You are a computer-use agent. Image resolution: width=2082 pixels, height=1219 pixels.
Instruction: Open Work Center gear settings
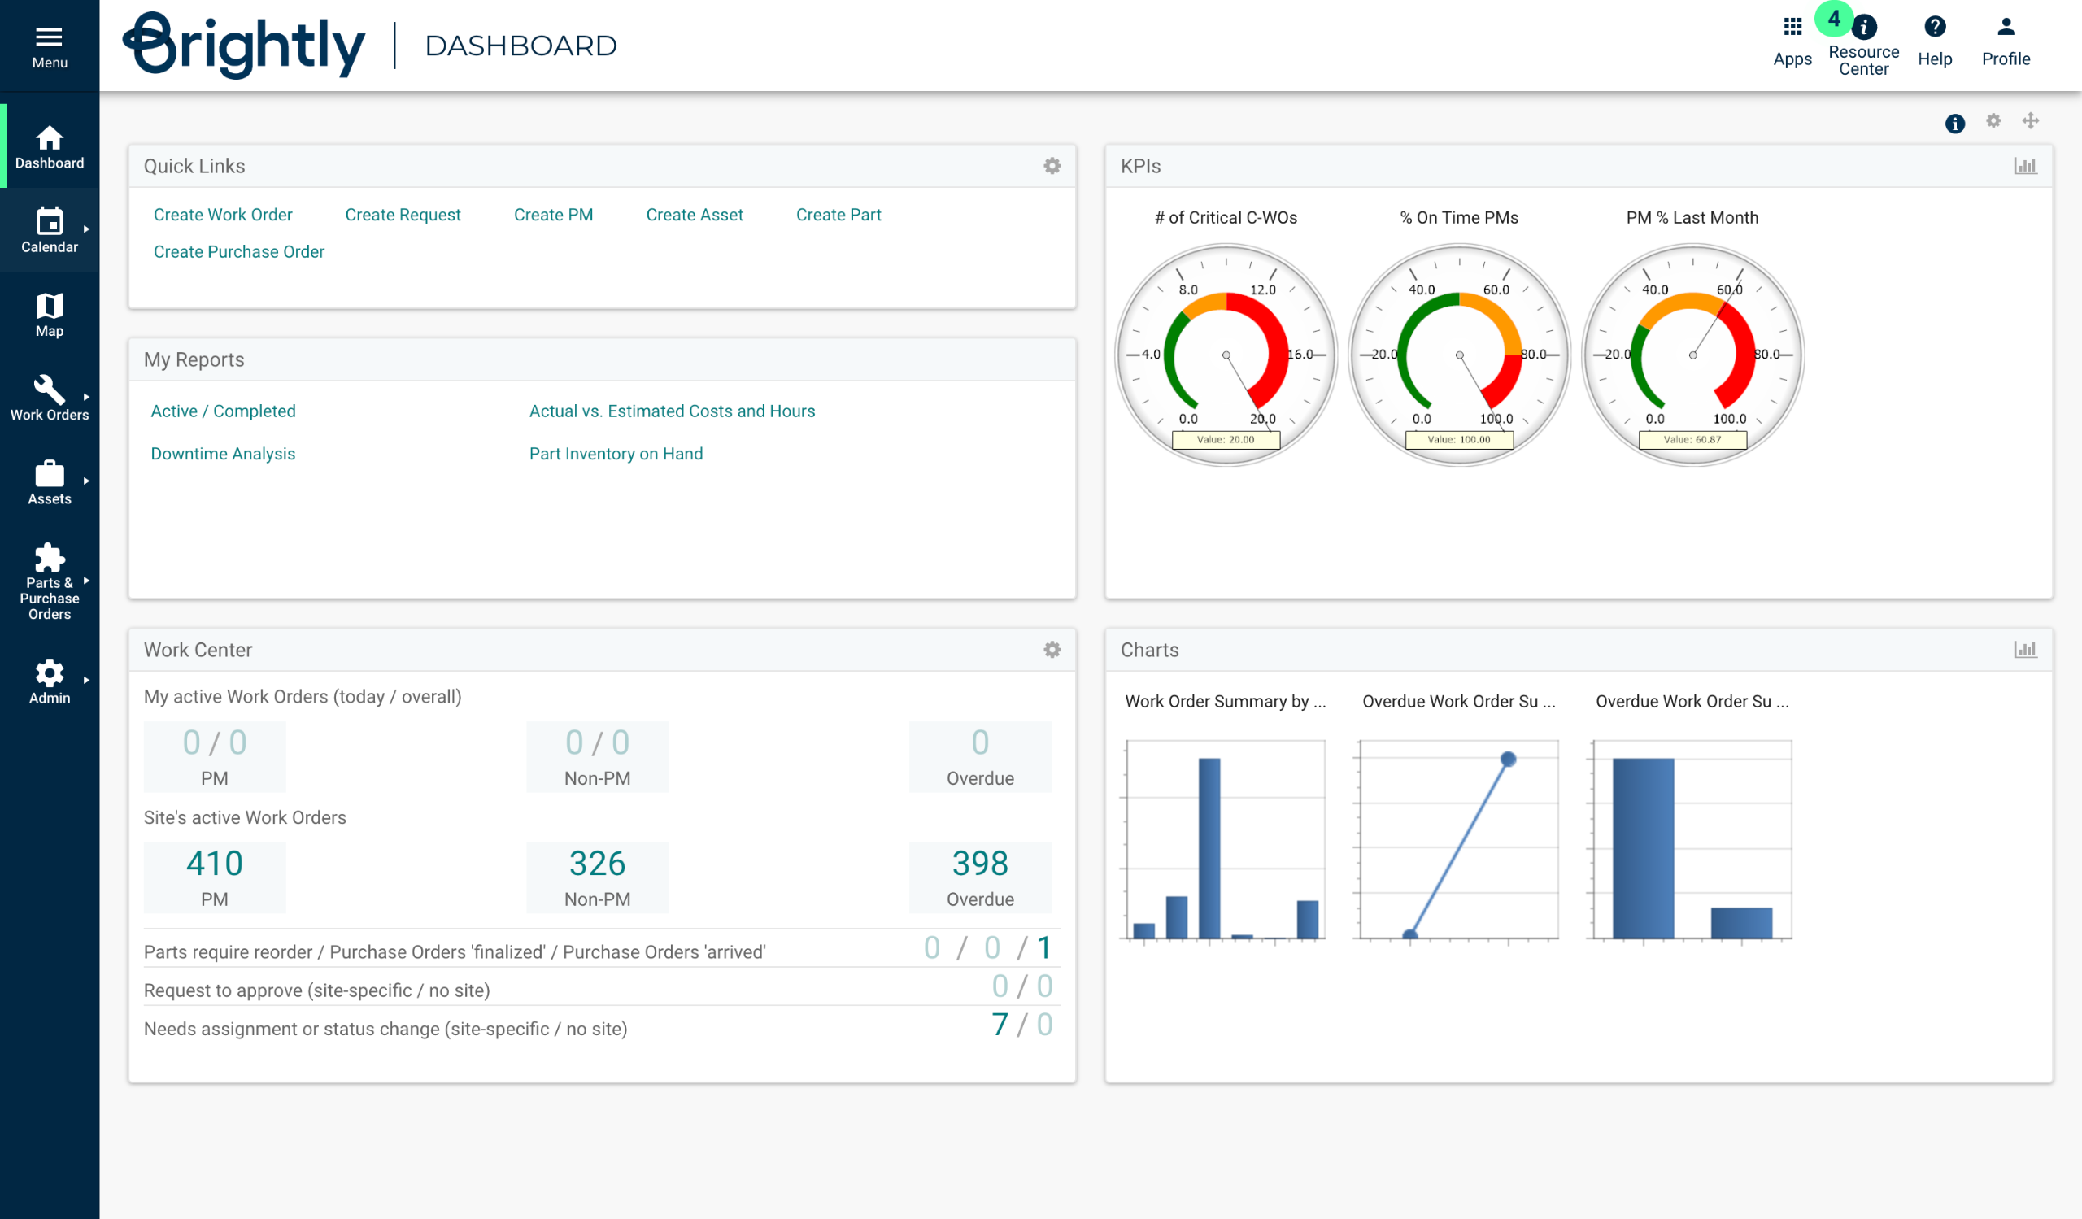1051,650
